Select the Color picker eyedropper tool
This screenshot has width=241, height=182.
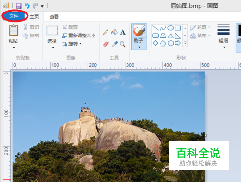(115, 44)
